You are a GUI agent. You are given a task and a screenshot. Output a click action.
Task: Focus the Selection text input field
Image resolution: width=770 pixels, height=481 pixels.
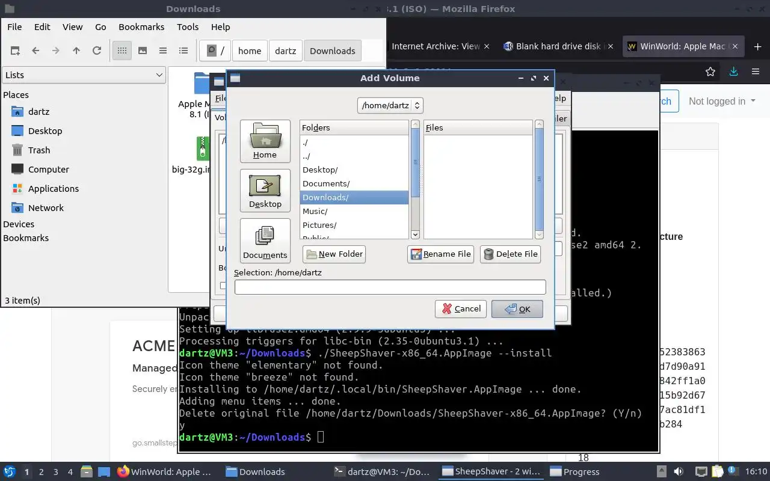point(390,287)
